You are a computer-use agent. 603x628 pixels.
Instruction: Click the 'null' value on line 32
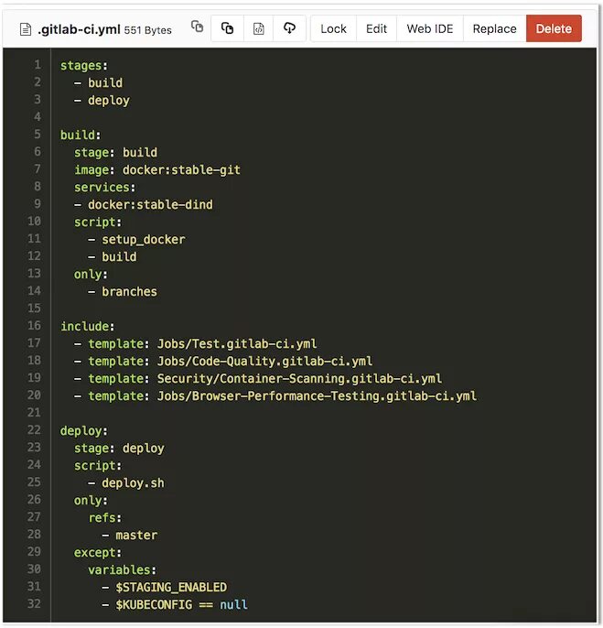[x=234, y=605]
